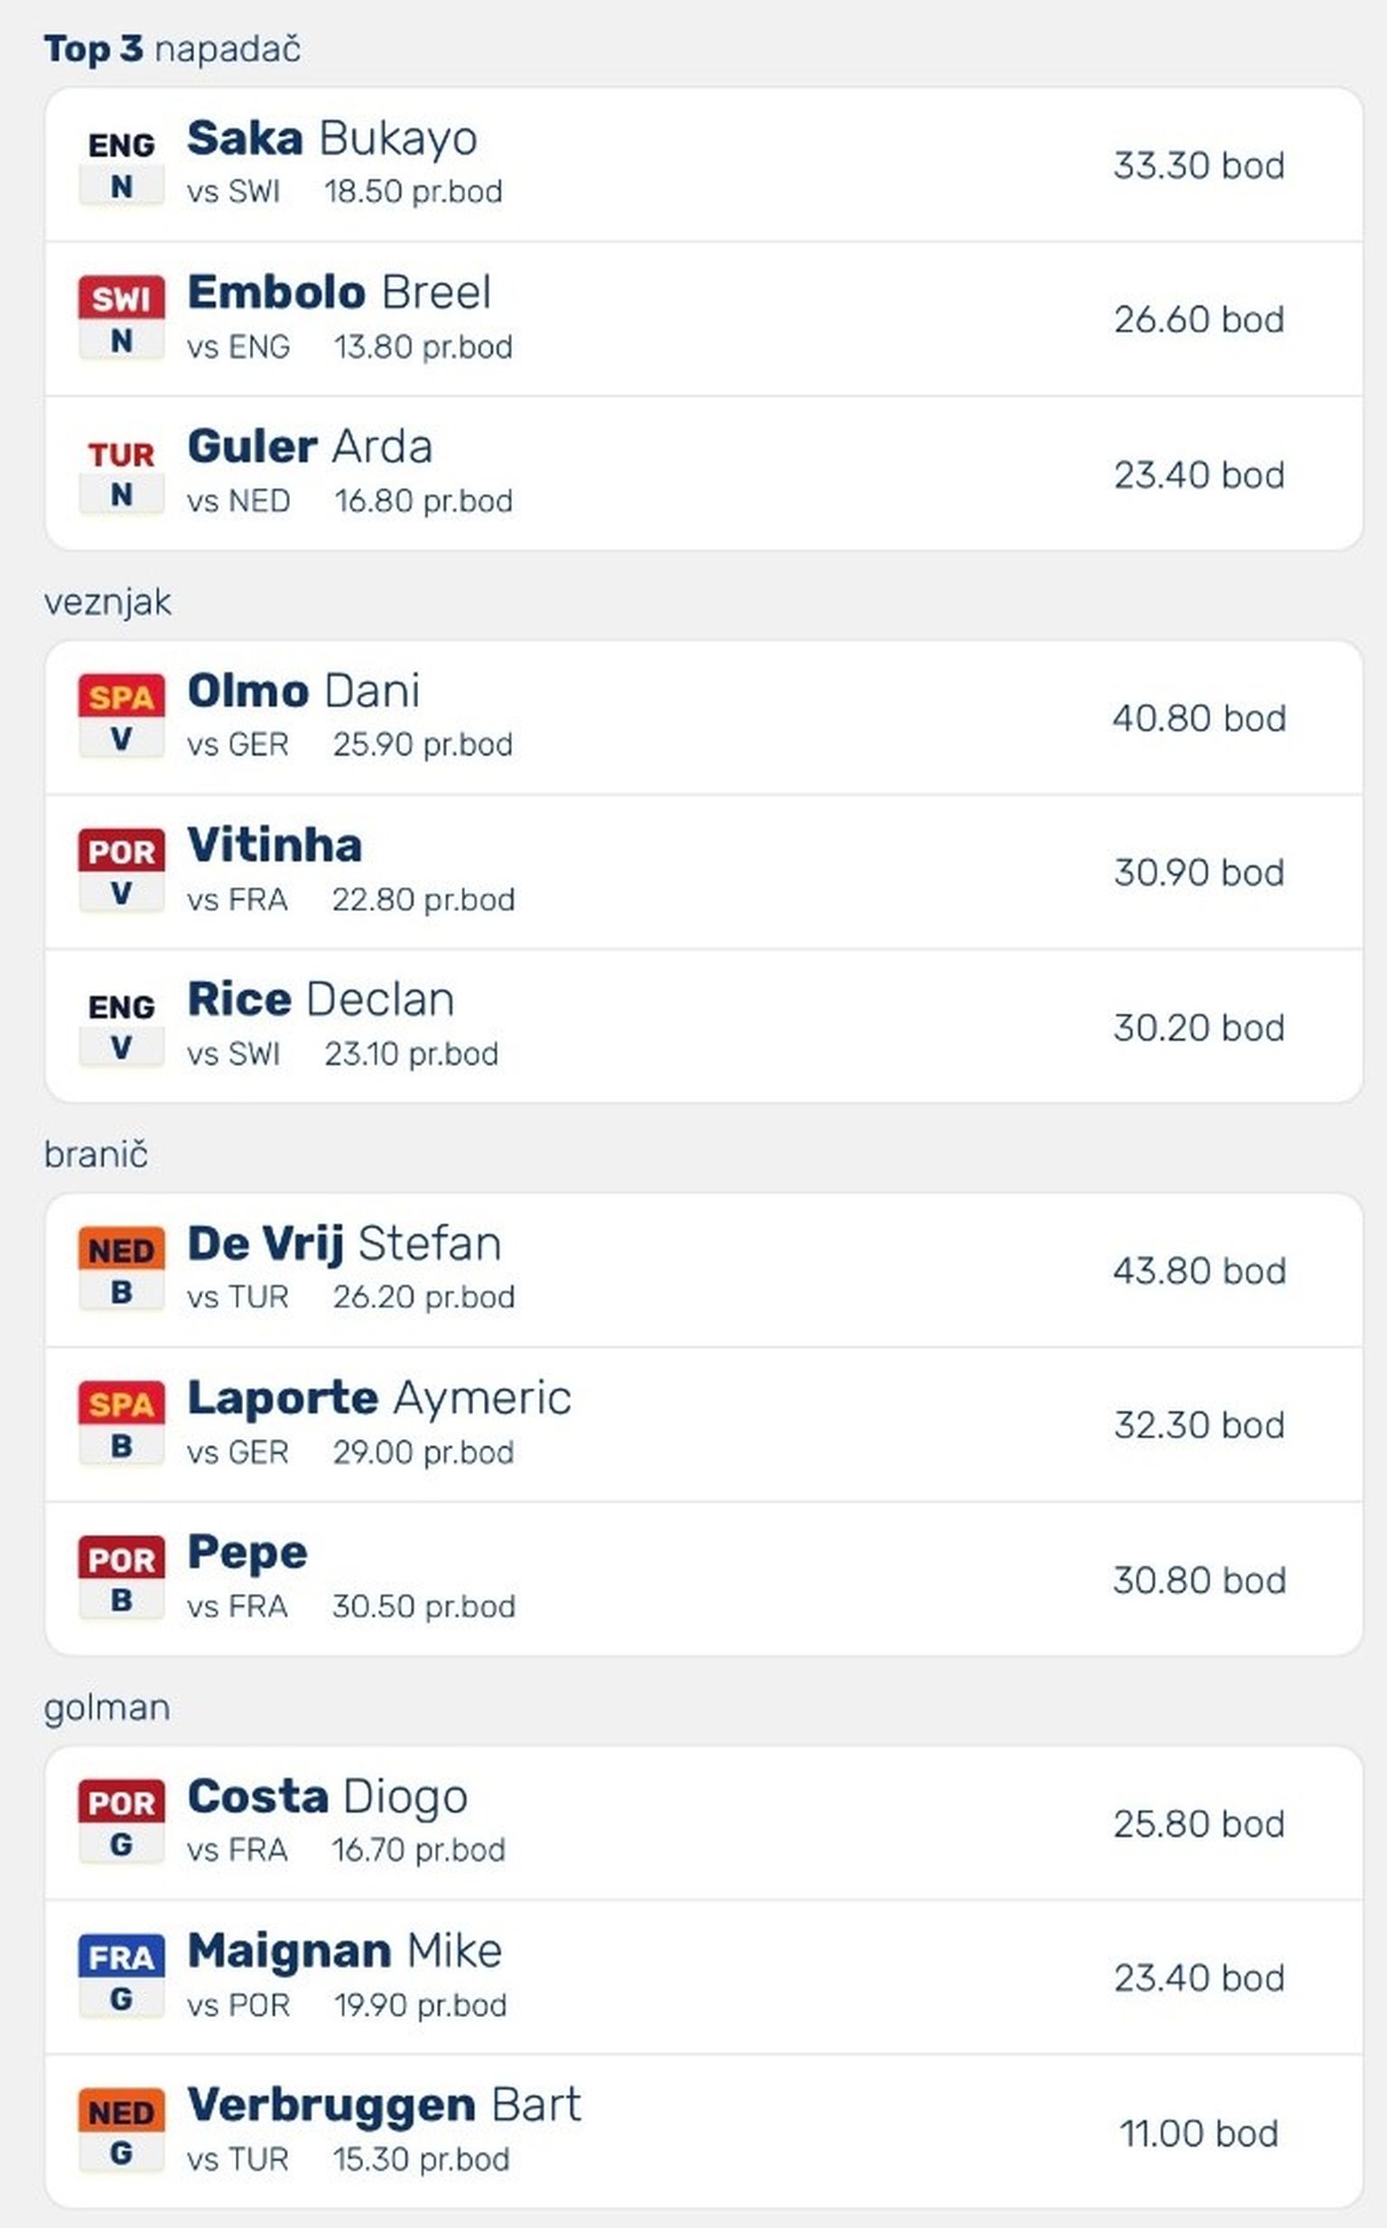Click the branič section label
This screenshot has width=1387, height=2228.
96,1155
